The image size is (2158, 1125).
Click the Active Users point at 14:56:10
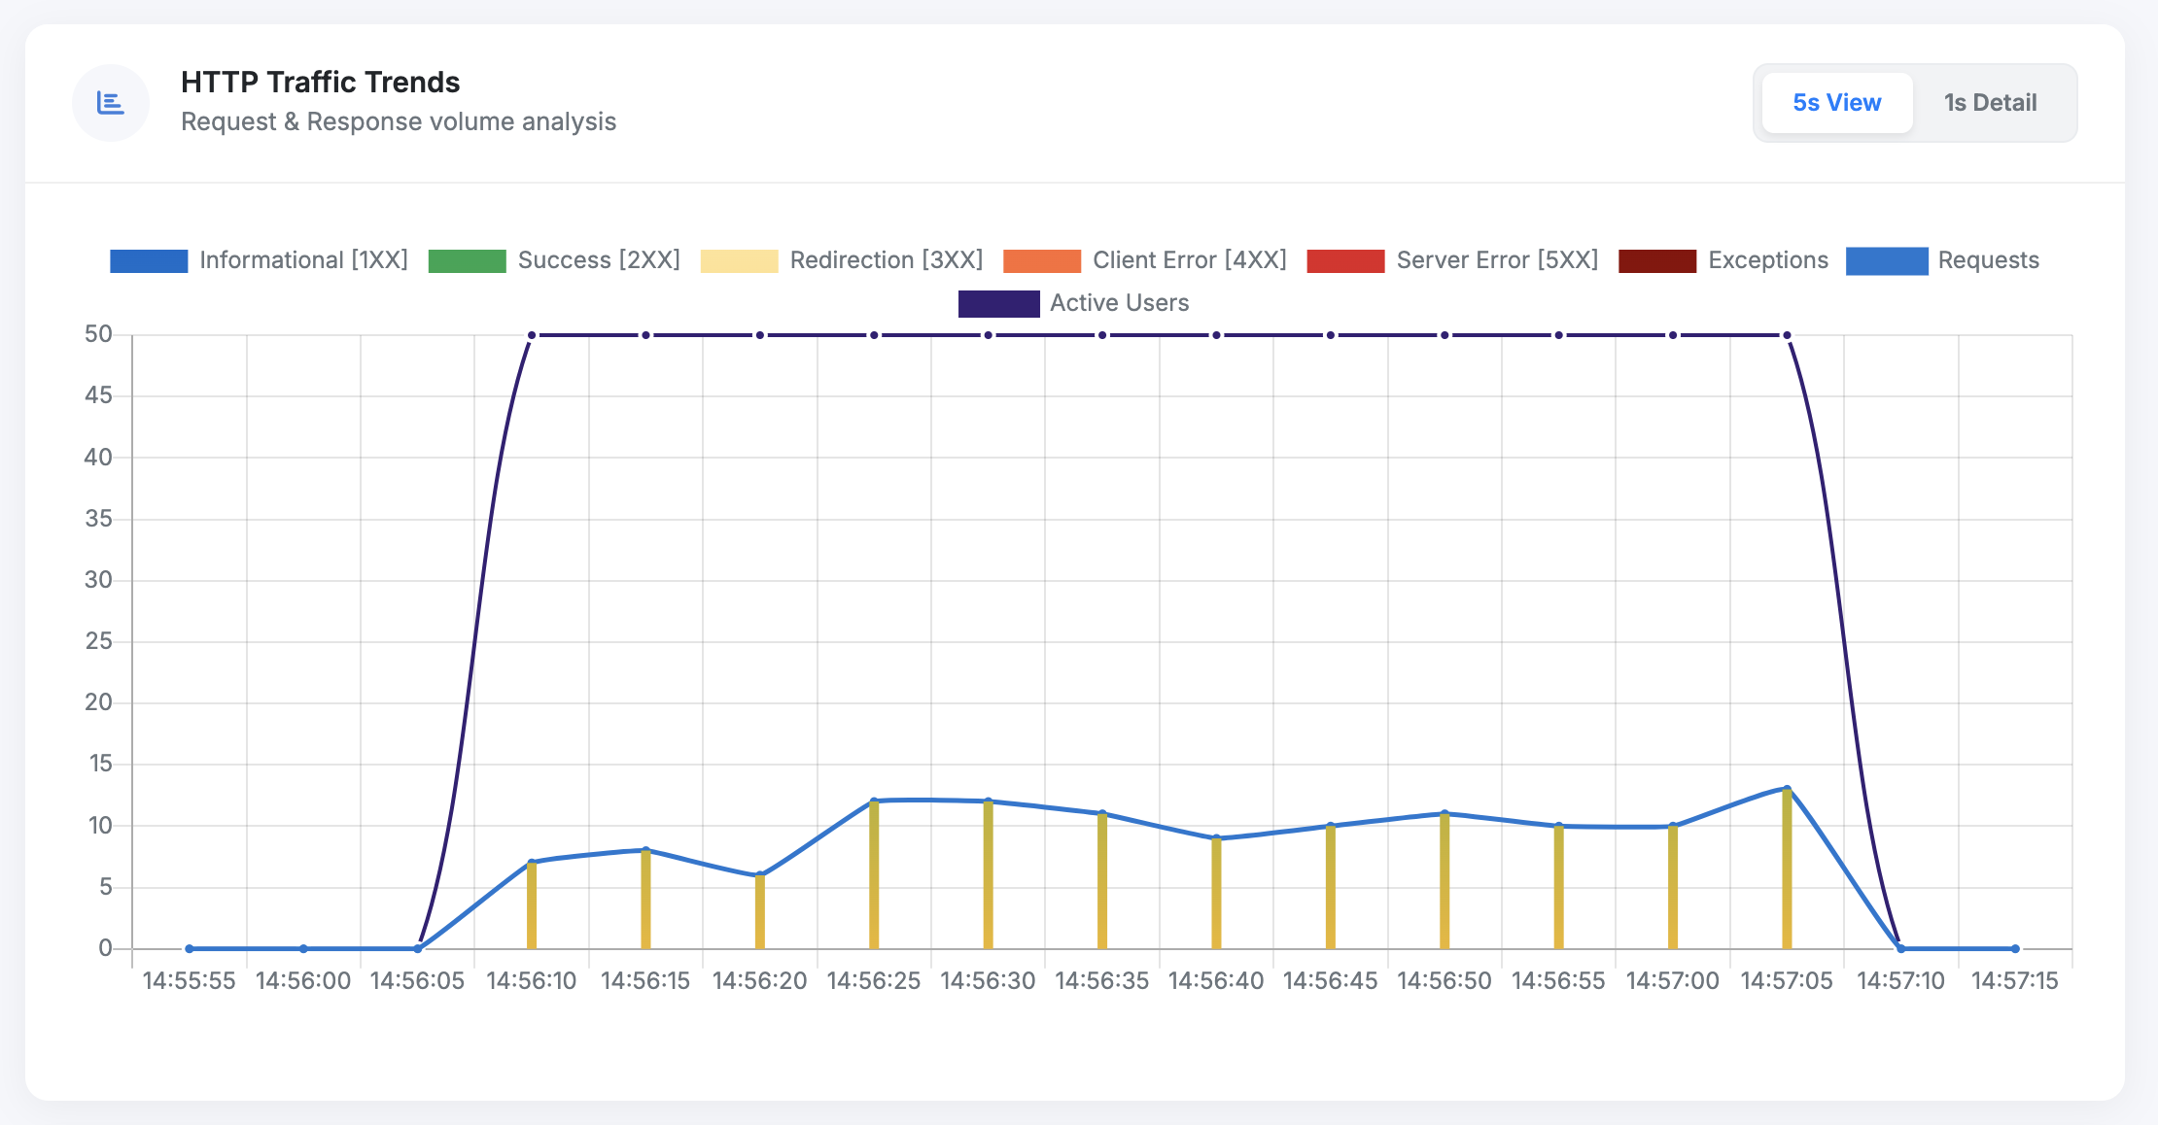532,335
